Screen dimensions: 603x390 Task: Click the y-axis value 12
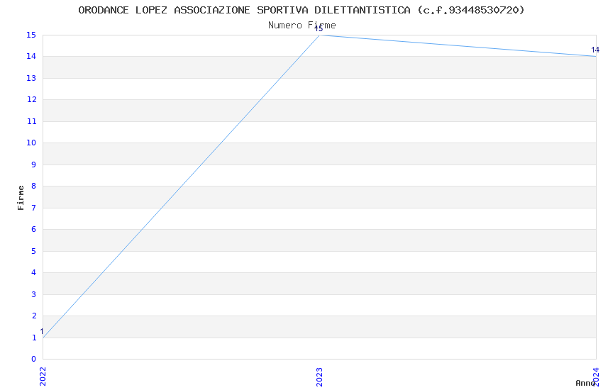pyautogui.click(x=31, y=99)
